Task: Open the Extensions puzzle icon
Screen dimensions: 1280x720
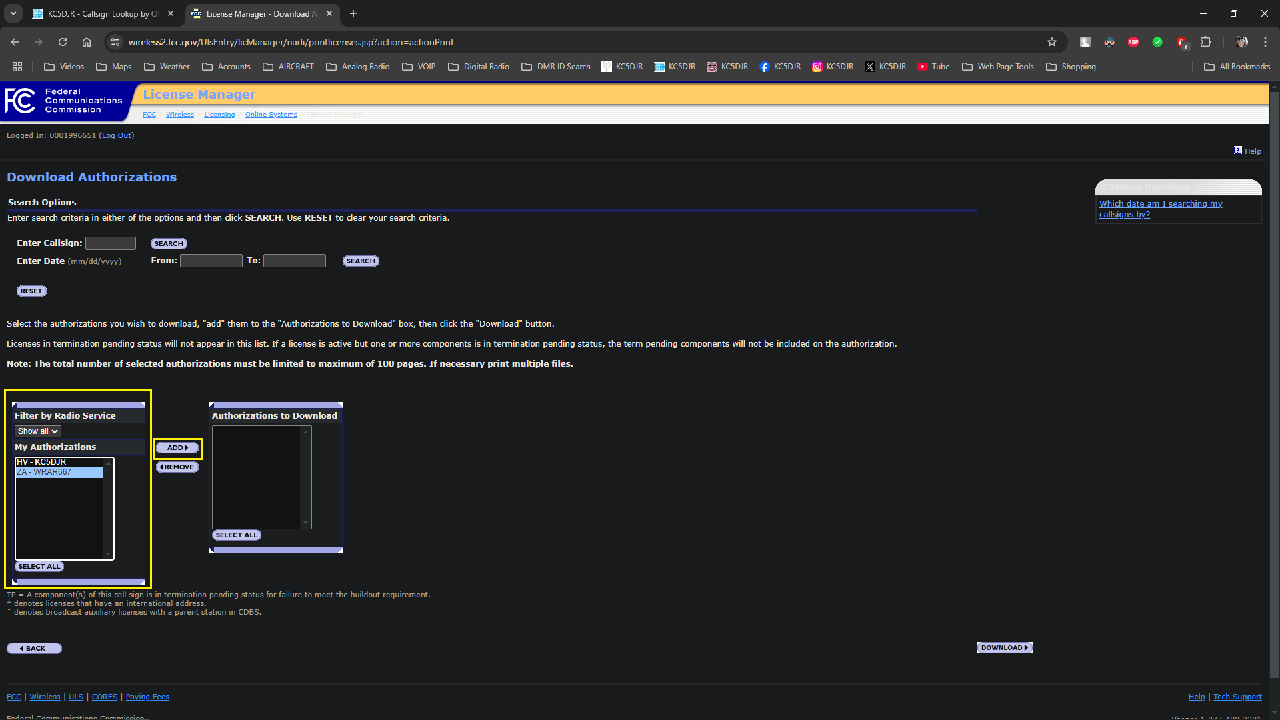Action: click(1205, 42)
